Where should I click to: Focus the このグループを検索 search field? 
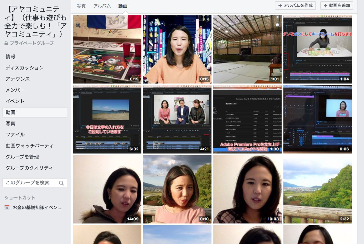coord(35,183)
